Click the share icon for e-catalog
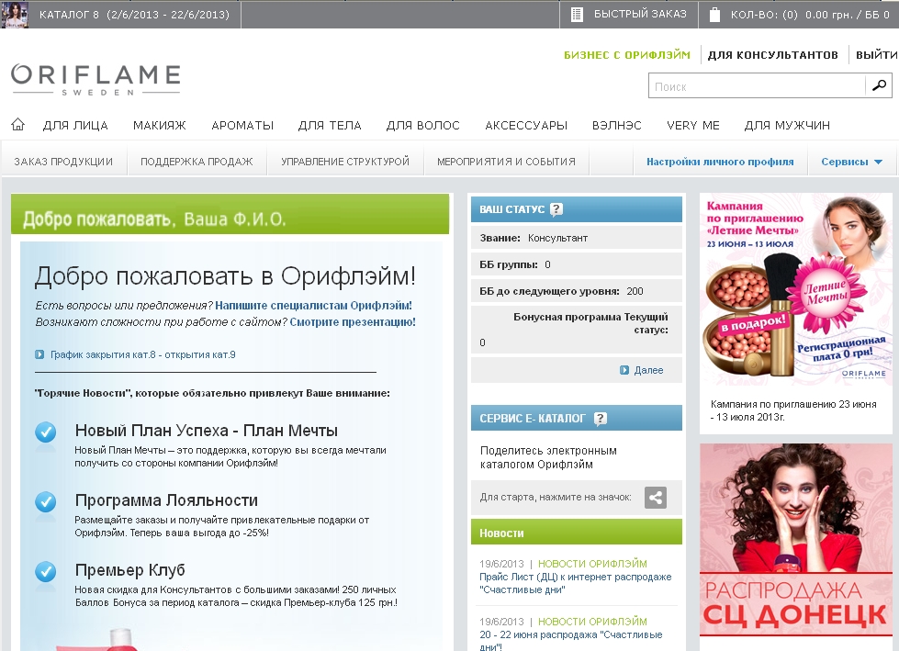 (656, 498)
